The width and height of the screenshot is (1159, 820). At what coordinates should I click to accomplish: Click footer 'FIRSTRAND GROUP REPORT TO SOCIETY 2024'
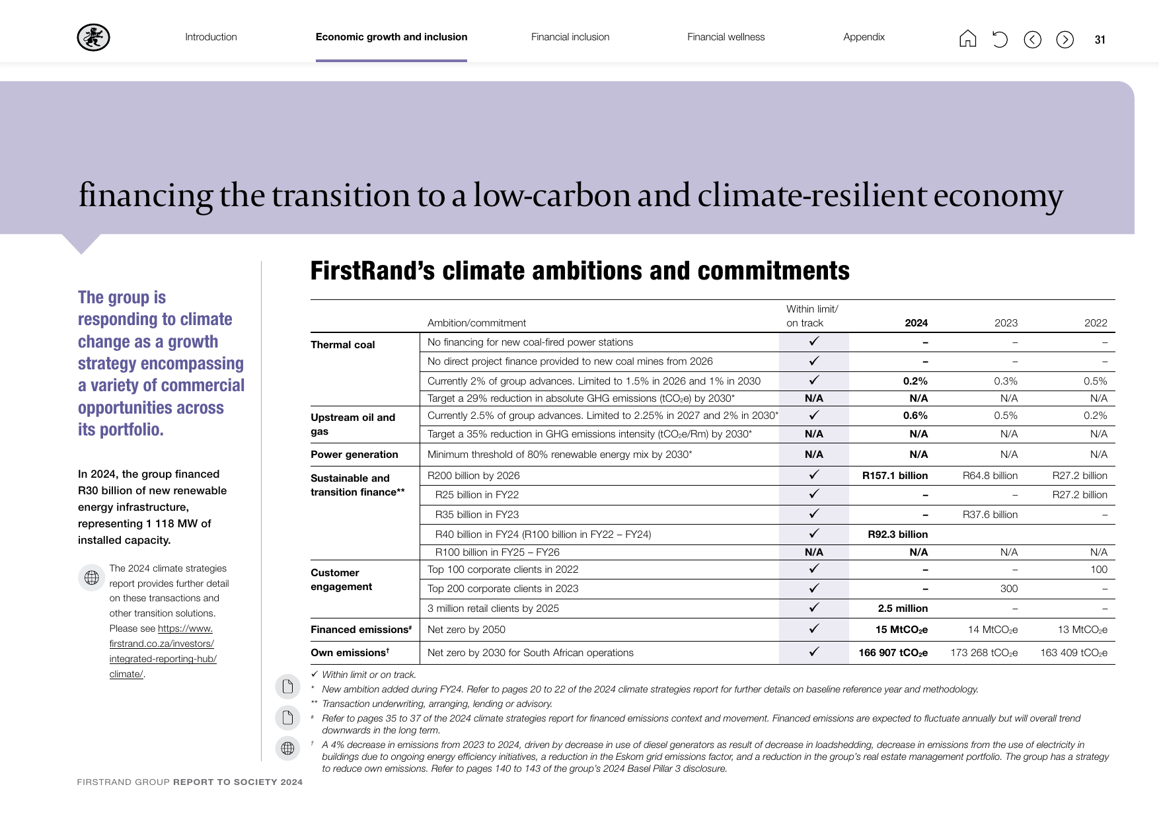(190, 782)
